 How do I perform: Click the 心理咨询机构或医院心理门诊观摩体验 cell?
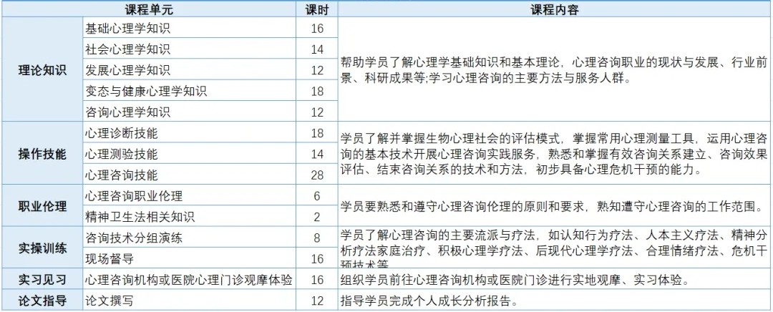click(189, 280)
